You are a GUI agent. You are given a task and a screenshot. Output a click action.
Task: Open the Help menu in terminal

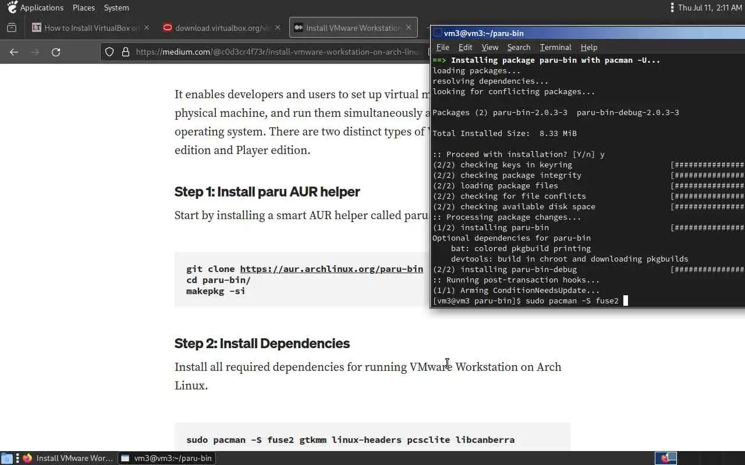589,47
